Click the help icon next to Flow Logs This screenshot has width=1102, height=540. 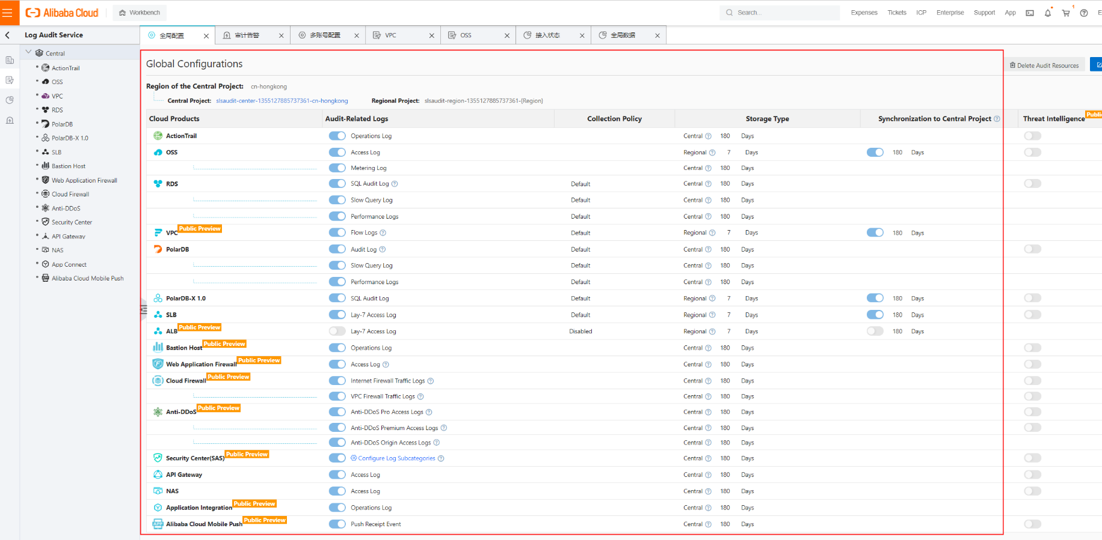click(x=383, y=232)
